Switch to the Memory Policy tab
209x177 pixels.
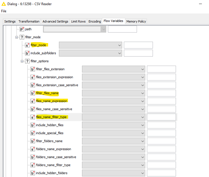[136, 21]
